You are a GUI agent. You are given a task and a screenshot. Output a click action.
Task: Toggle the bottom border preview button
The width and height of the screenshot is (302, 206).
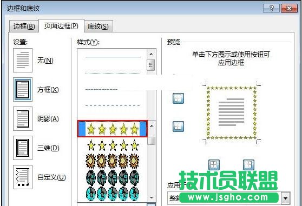pyautogui.click(x=178, y=127)
